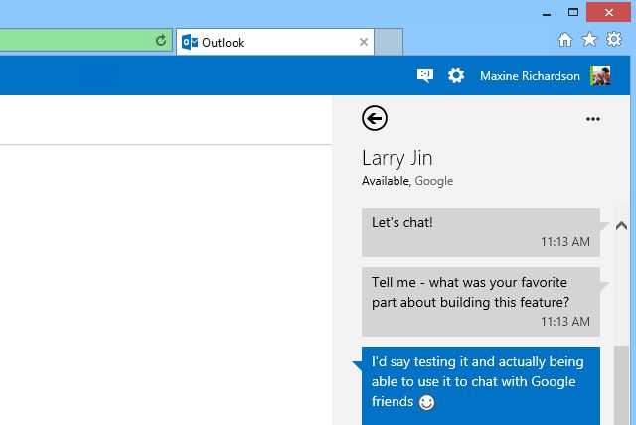The image size is (636, 425).
Task: Open the browser Tools gear icon
Action: [x=614, y=40]
